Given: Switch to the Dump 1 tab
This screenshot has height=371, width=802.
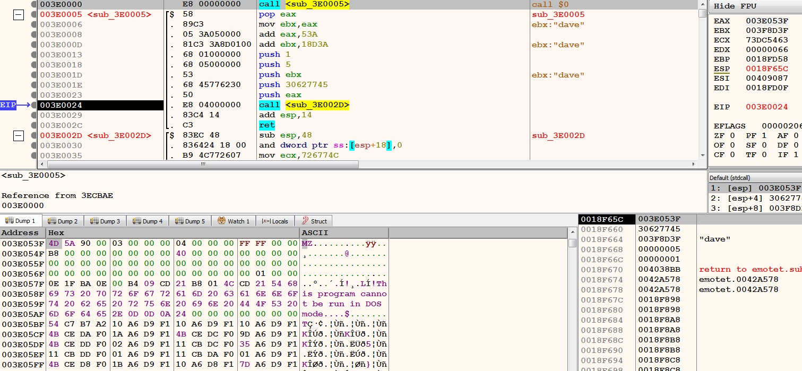Looking at the screenshot, I should 21,221.
